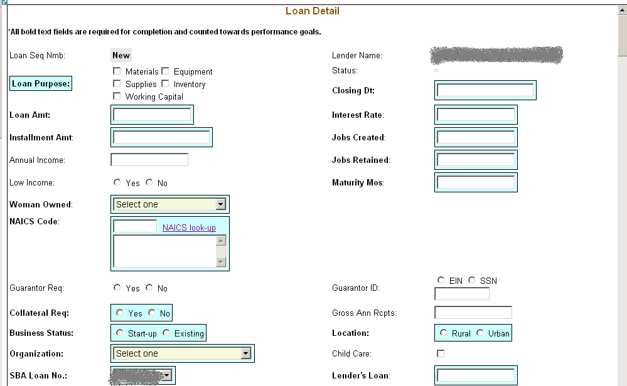Click the NAICS Code short input box
Screen dimensions: 627x386
[135, 226]
